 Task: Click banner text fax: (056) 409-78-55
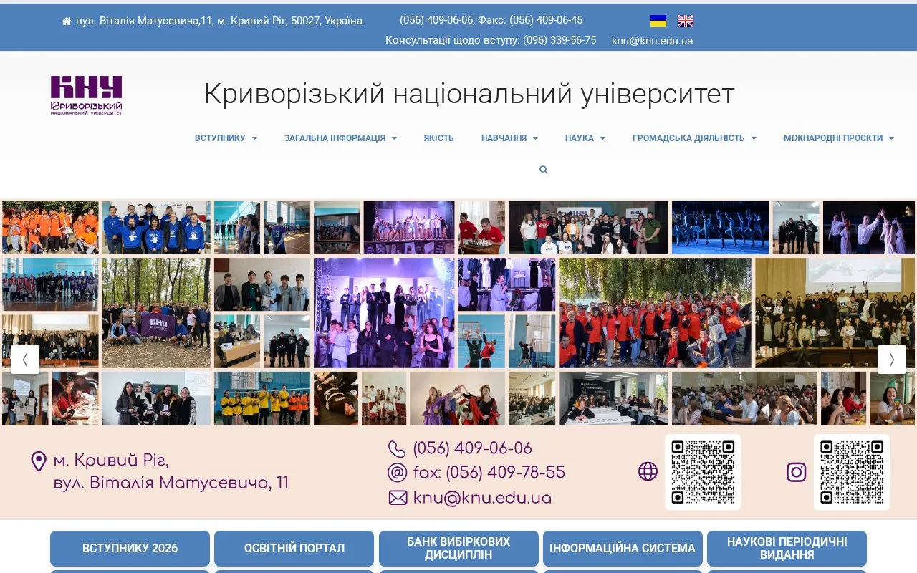489,473
